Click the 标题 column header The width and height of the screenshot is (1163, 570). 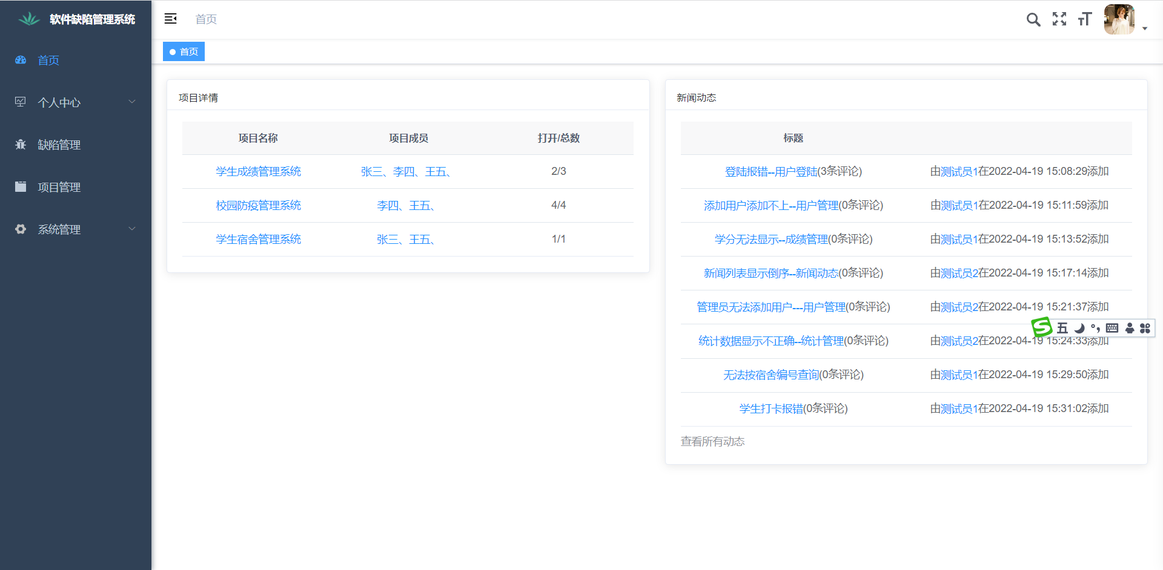(x=793, y=138)
